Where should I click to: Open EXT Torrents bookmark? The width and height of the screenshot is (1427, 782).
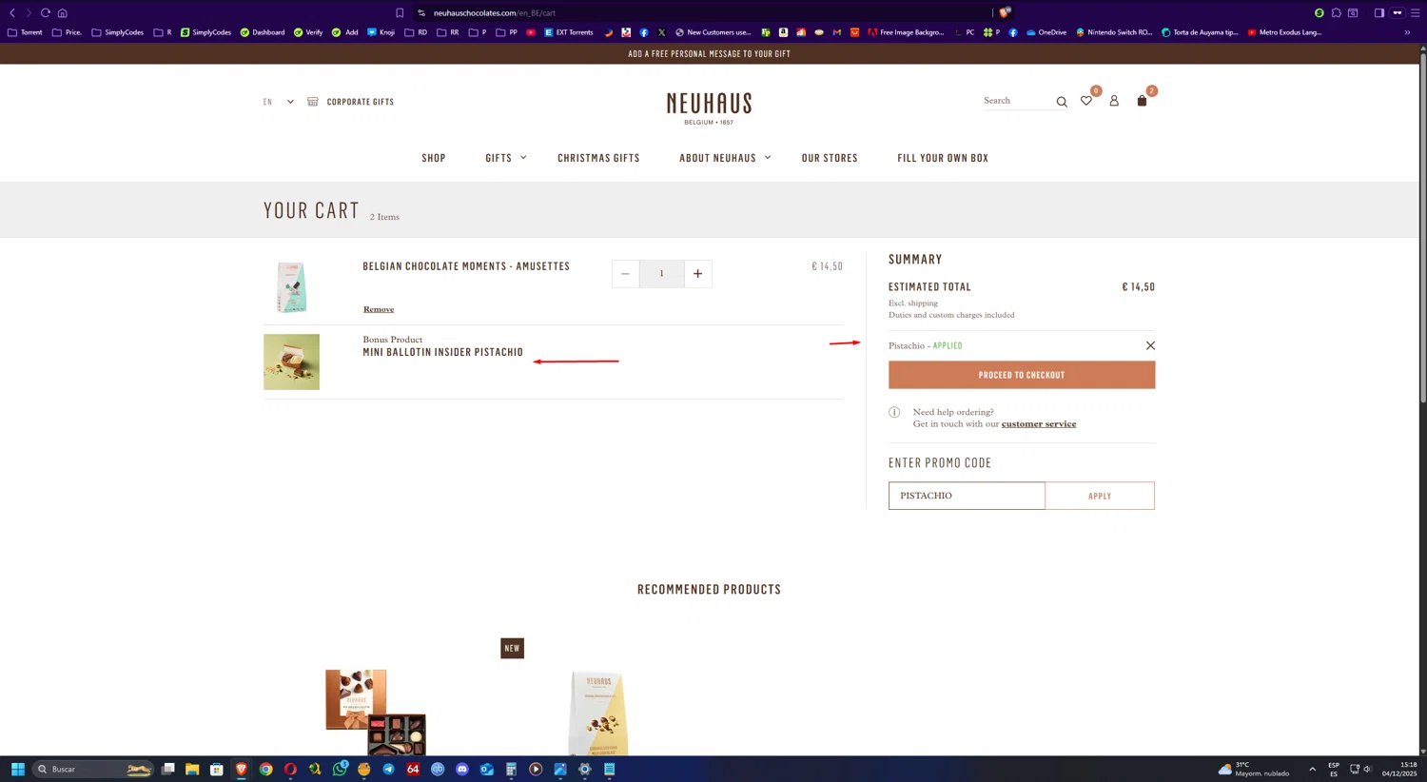[569, 32]
